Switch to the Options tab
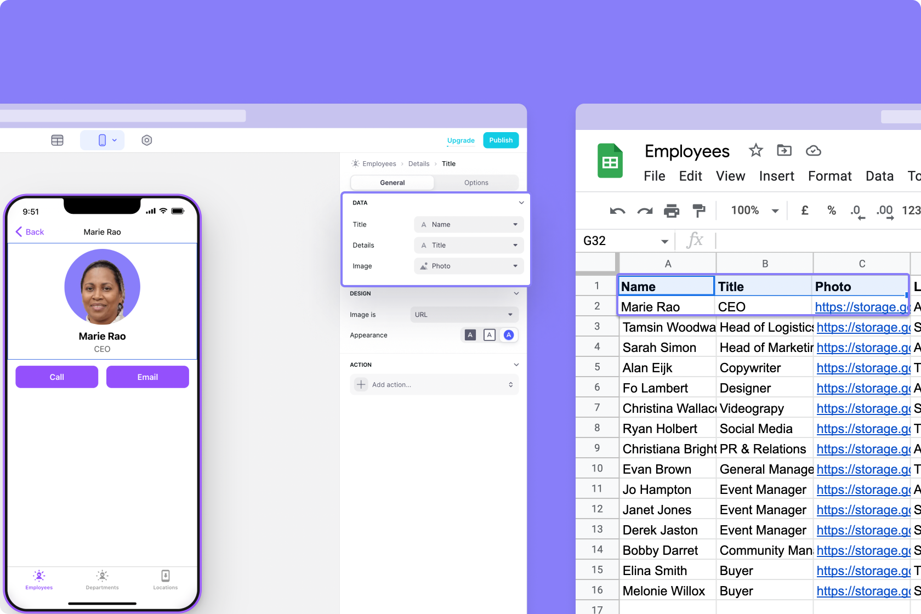Image resolution: width=921 pixels, height=614 pixels. click(x=476, y=182)
